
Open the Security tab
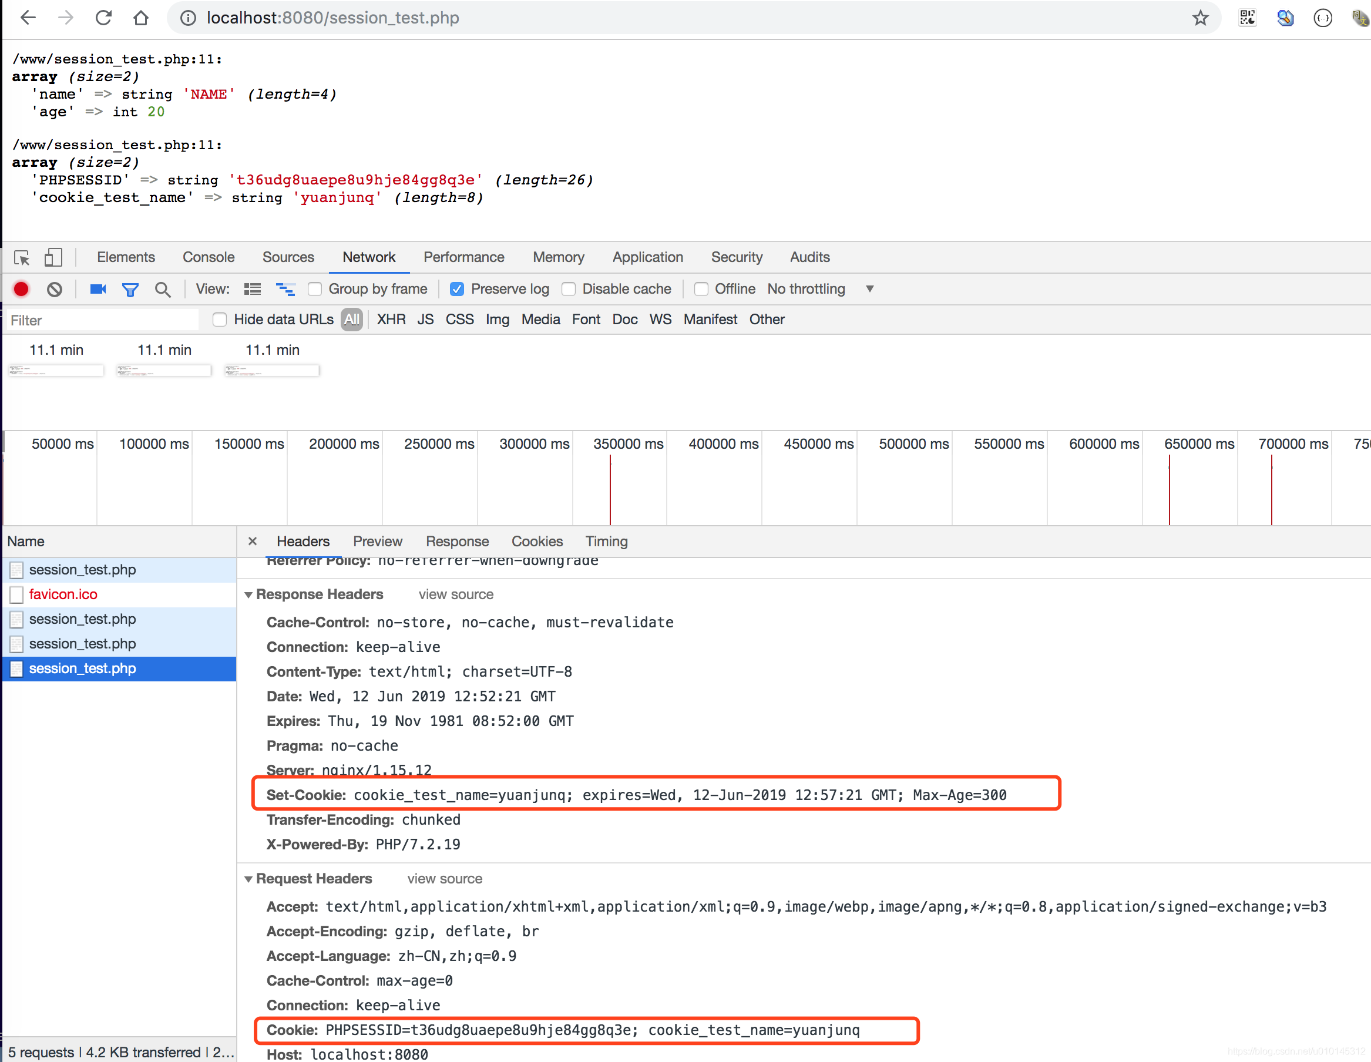click(737, 257)
